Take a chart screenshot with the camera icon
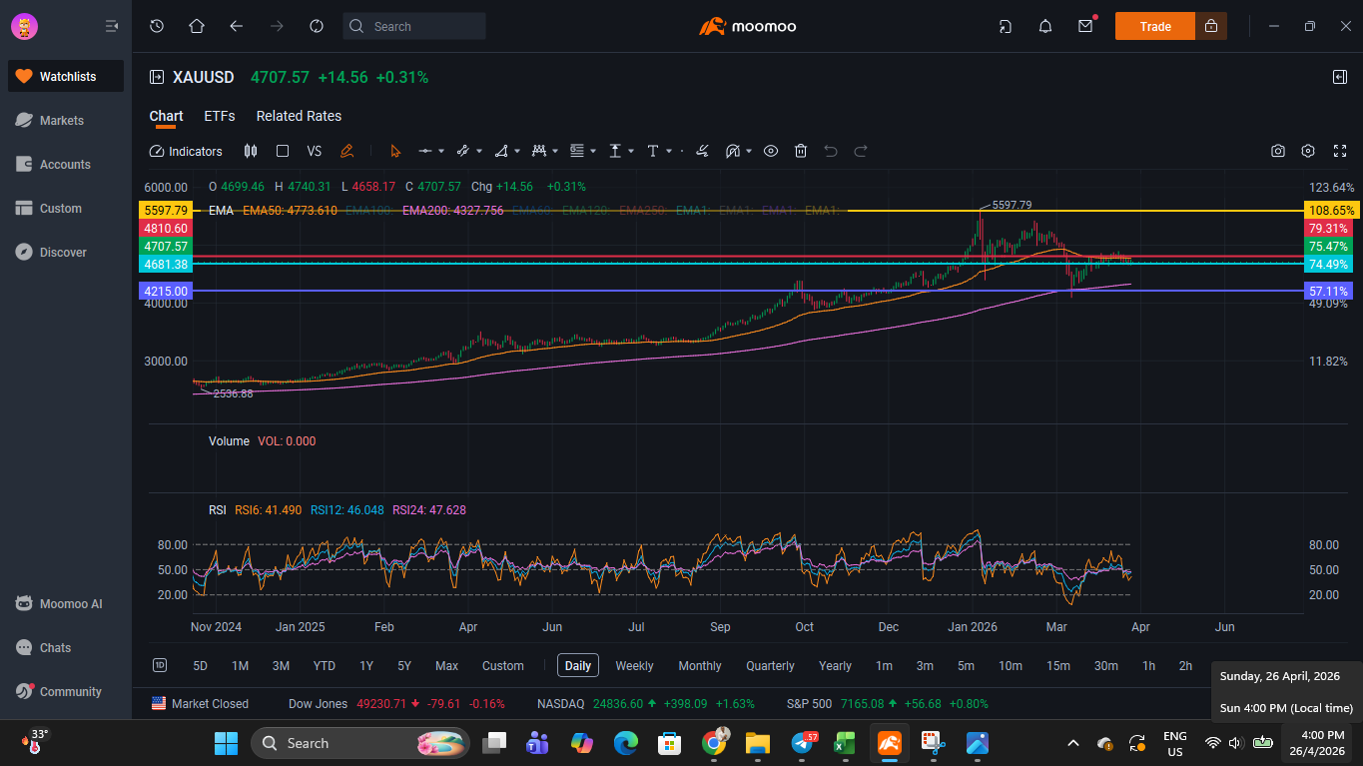 point(1278,151)
